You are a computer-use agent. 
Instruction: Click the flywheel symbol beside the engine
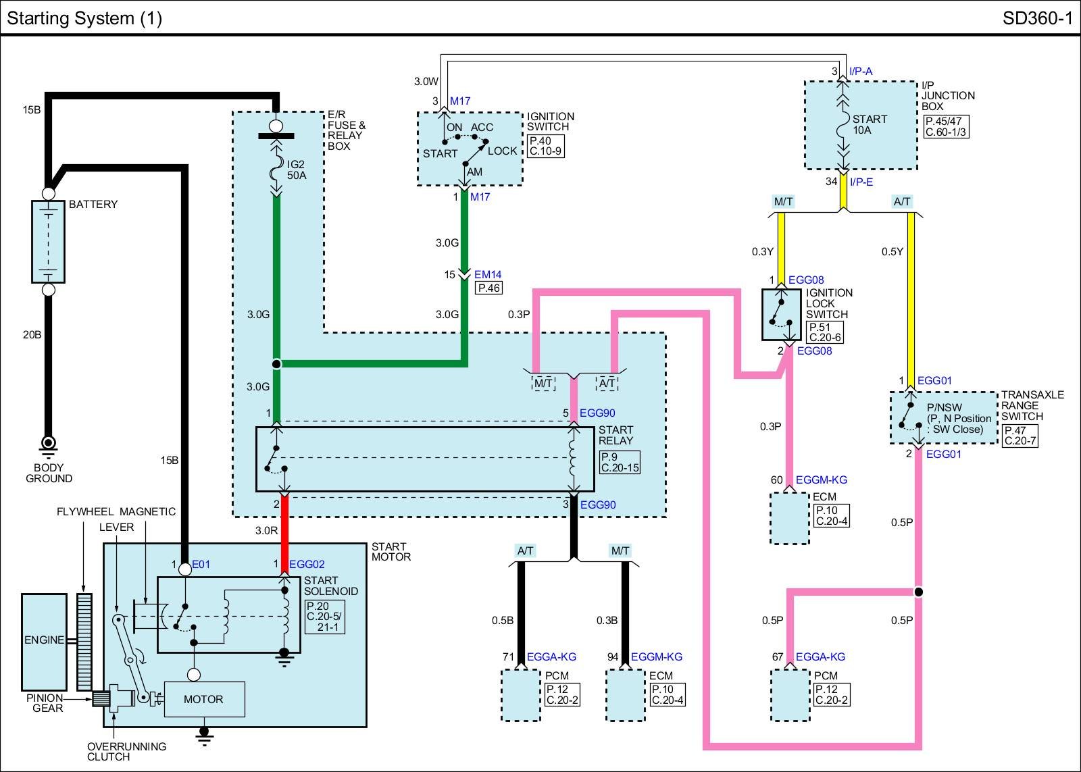84,640
